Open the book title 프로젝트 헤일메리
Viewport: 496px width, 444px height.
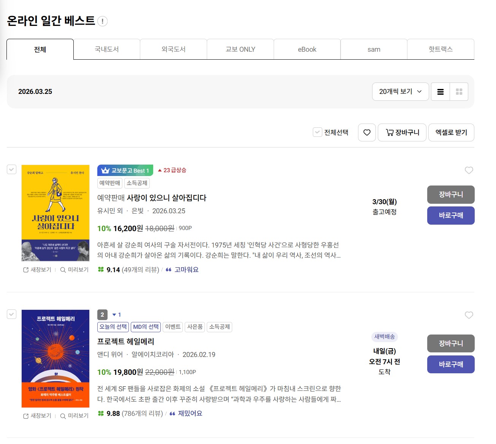126,341
